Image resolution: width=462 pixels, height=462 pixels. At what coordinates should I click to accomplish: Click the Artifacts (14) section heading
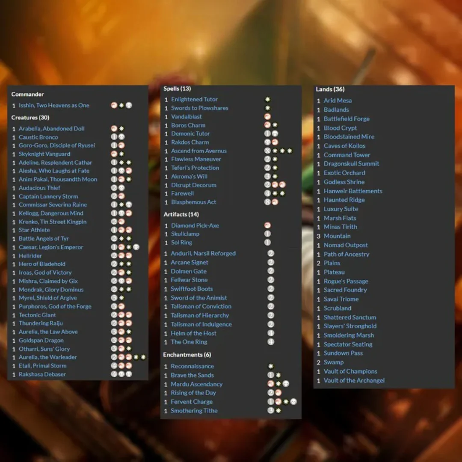tap(181, 214)
